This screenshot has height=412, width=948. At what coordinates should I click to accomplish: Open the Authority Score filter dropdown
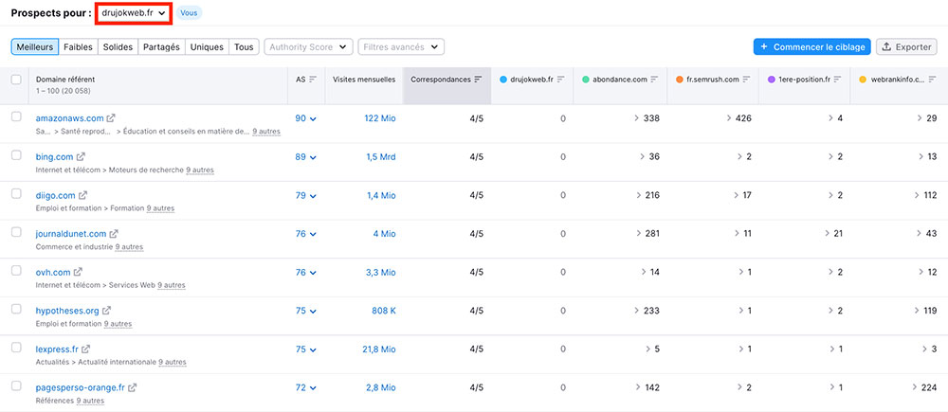pos(308,47)
